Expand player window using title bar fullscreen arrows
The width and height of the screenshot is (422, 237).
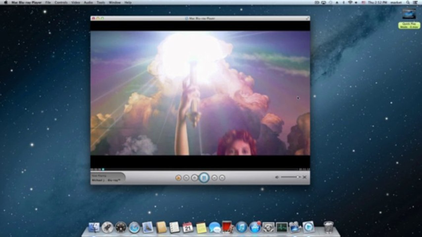(308, 18)
